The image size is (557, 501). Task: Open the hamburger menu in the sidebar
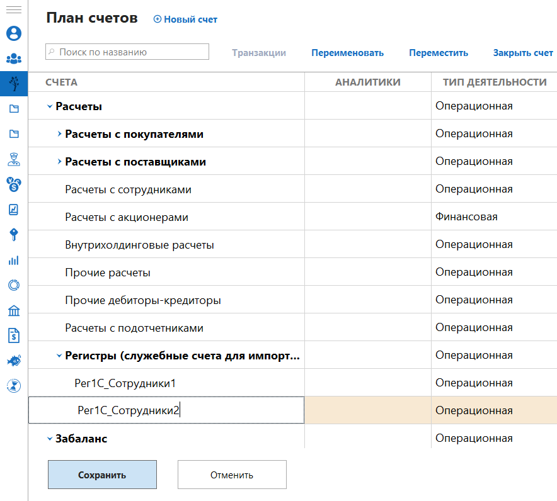pos(13,10)
